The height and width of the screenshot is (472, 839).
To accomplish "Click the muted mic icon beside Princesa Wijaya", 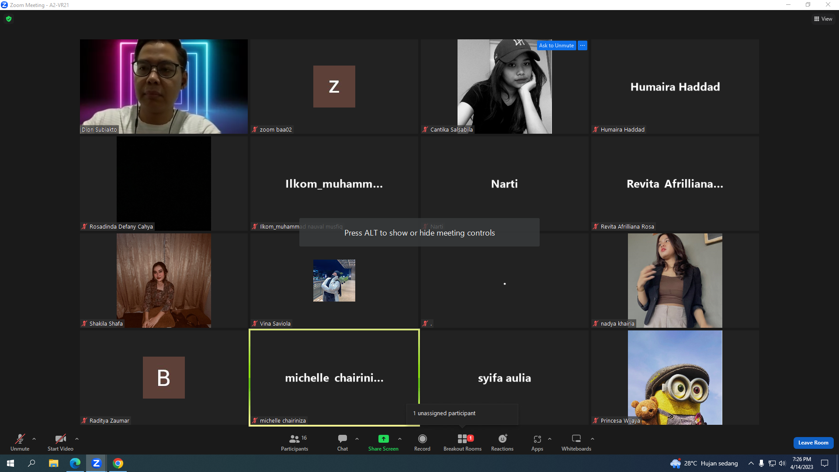I will pyautogui.click(x=596, y=420).
